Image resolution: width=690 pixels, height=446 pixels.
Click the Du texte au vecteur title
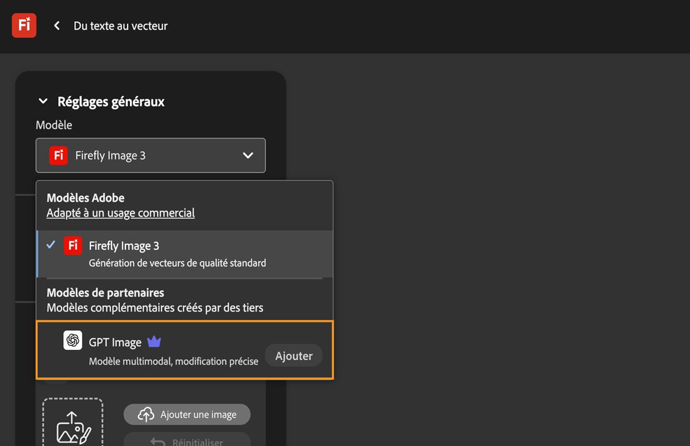point(121,26)
